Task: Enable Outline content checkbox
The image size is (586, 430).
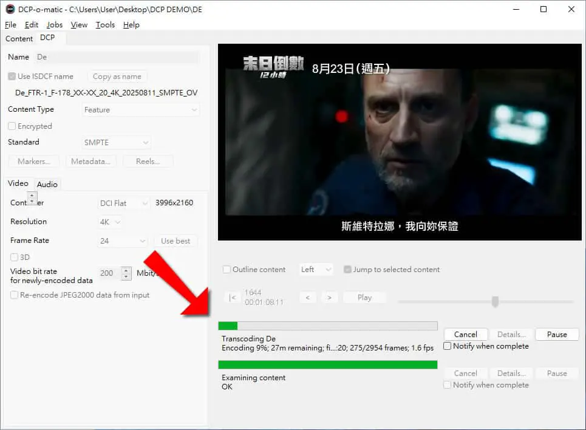Action: click(x=227, y=270)
